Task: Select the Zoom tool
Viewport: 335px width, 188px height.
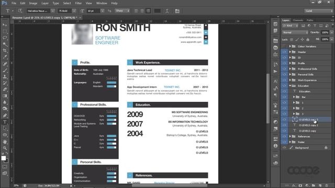Action: [5, 148]
